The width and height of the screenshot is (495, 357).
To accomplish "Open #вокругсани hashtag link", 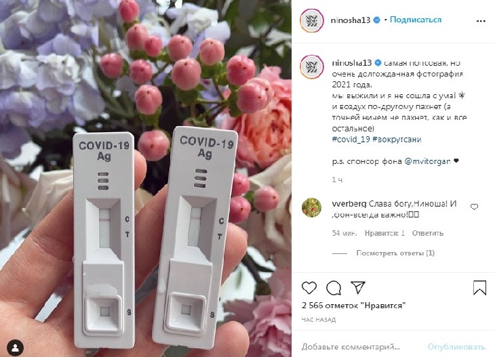I will 397,140.
